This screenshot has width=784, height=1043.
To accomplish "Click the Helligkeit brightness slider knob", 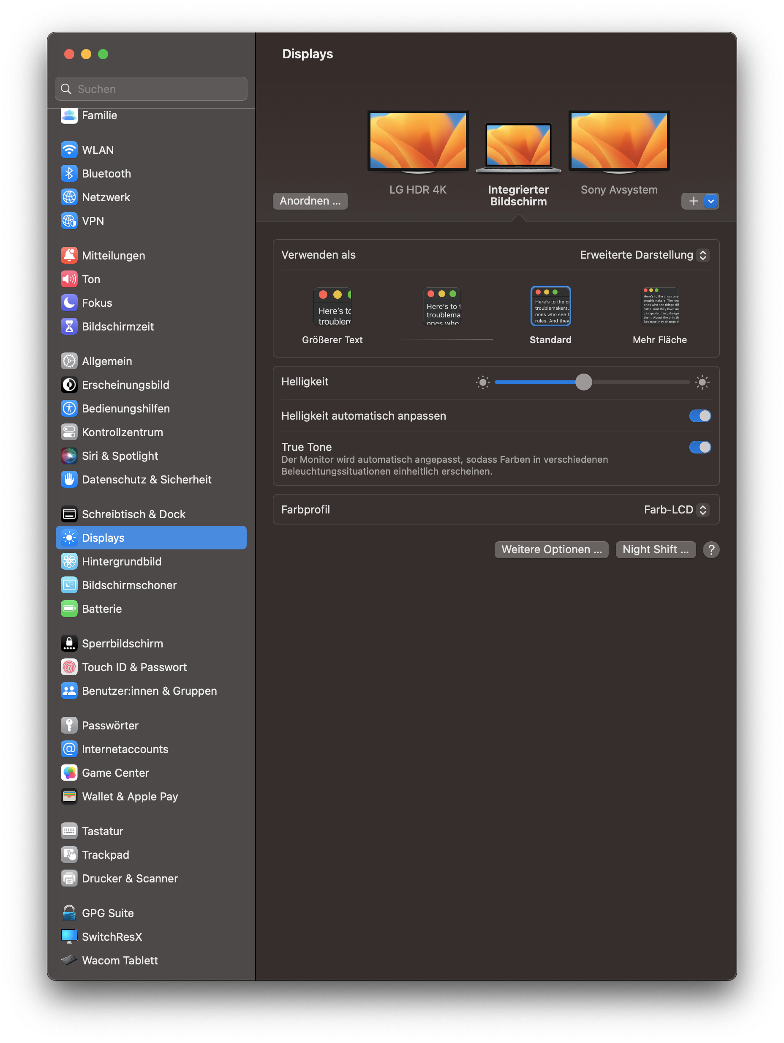I will point(584,382).
